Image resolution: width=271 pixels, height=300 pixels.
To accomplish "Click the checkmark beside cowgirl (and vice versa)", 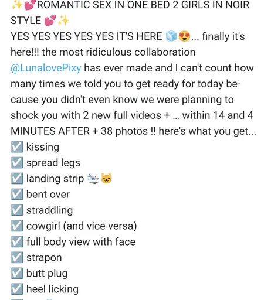I will (x=17, y=226).
